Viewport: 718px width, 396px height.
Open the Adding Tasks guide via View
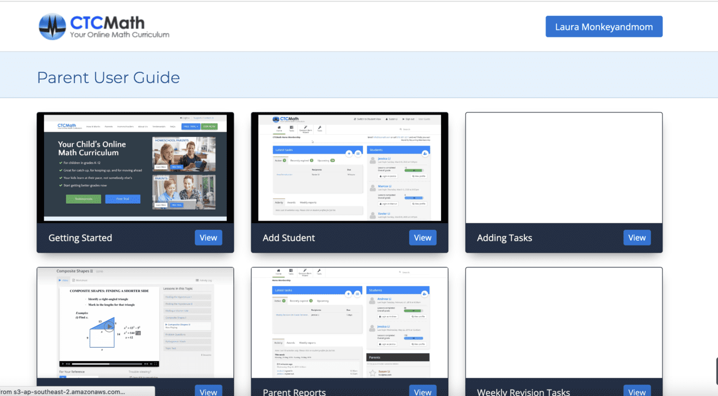[637, 238]
